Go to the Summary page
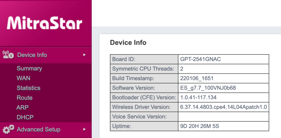 coord(29,68)
